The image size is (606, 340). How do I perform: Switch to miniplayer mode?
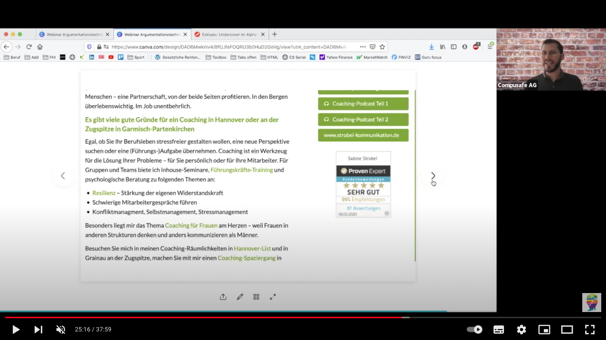(x=544, y=330)
